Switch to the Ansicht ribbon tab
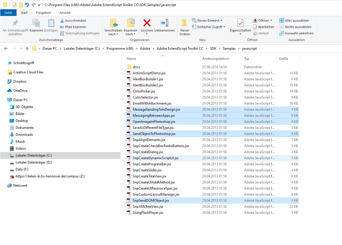 [65, 13]
